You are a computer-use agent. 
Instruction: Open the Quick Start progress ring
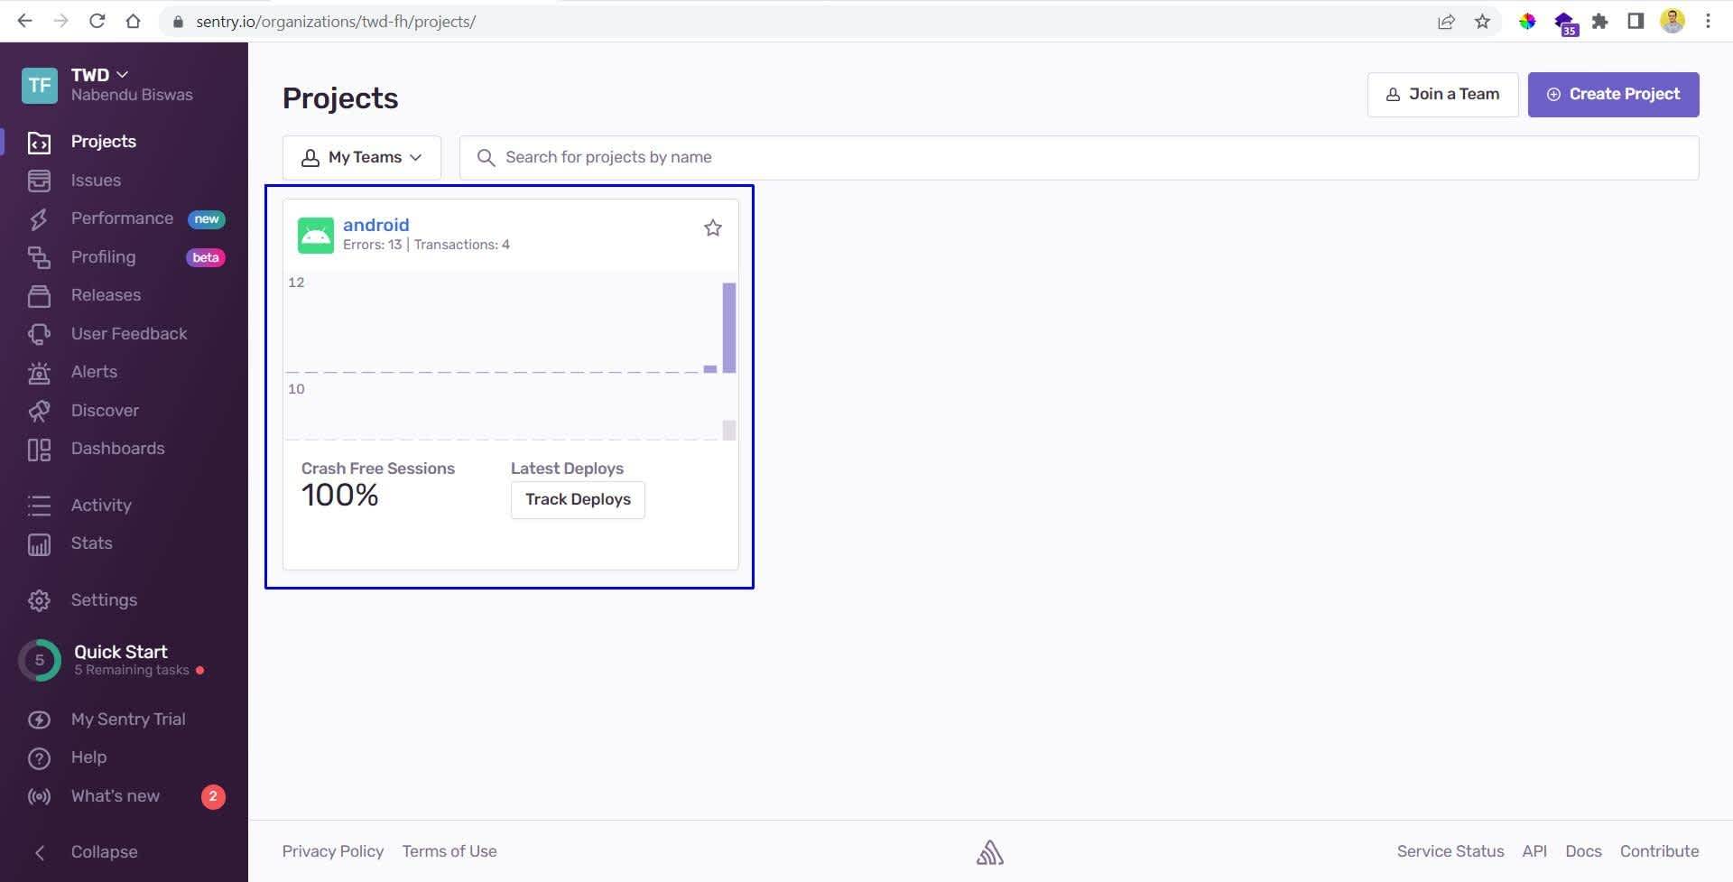[40, 661]
